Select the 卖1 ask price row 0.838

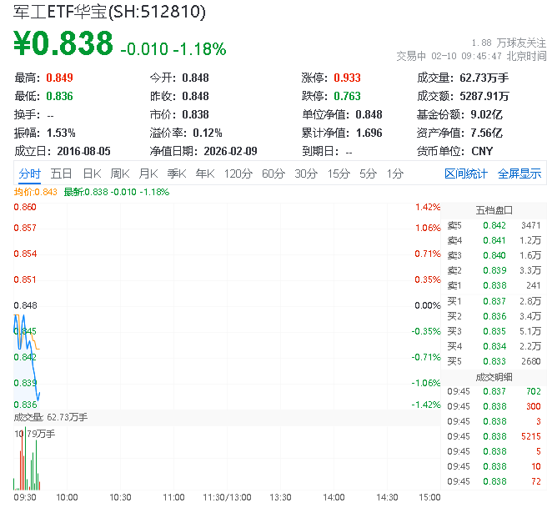click(x=494, y=285)
